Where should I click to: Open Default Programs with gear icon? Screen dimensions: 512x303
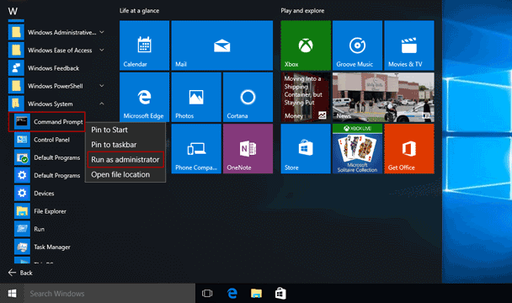coord(47,175)
